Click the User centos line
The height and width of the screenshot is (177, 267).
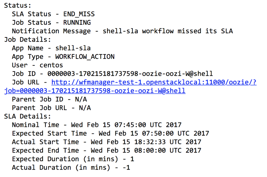coord(37,65)
